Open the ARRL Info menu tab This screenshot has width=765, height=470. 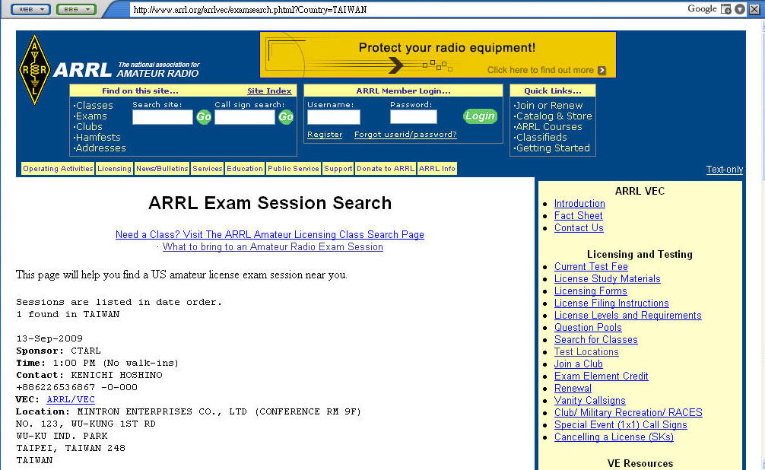[437, 168]
